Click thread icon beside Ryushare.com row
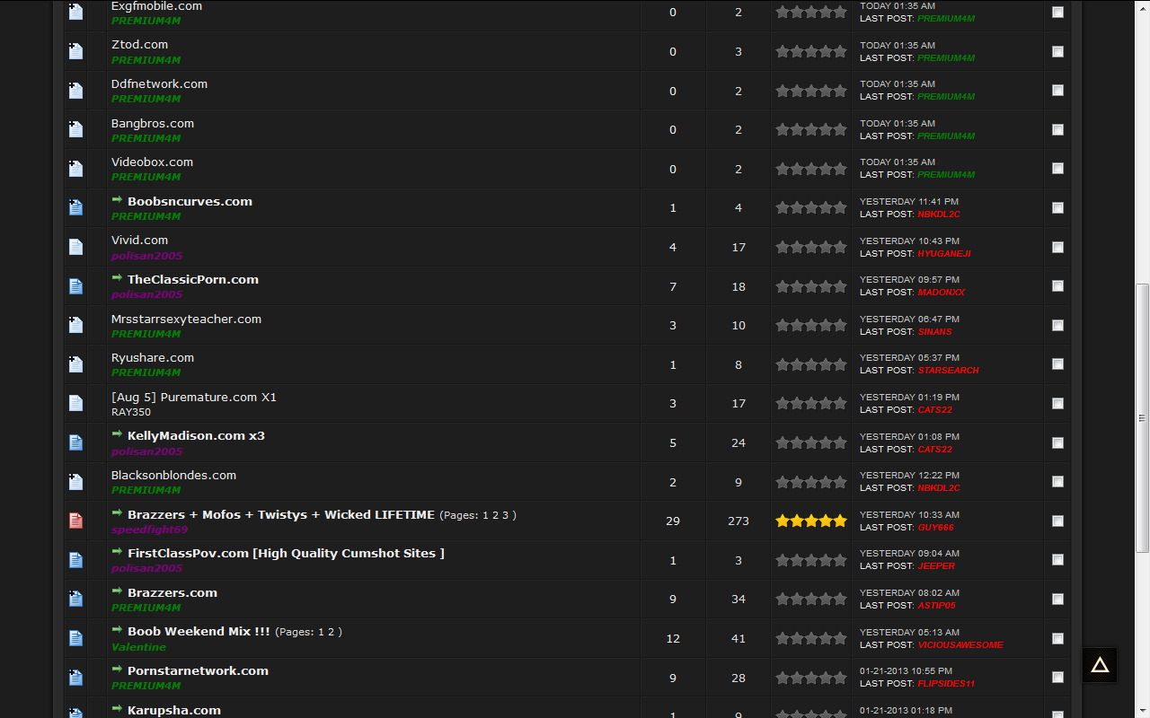This screenshot has height=718, width=1150. pyautogui.click(x=75, y=364)
